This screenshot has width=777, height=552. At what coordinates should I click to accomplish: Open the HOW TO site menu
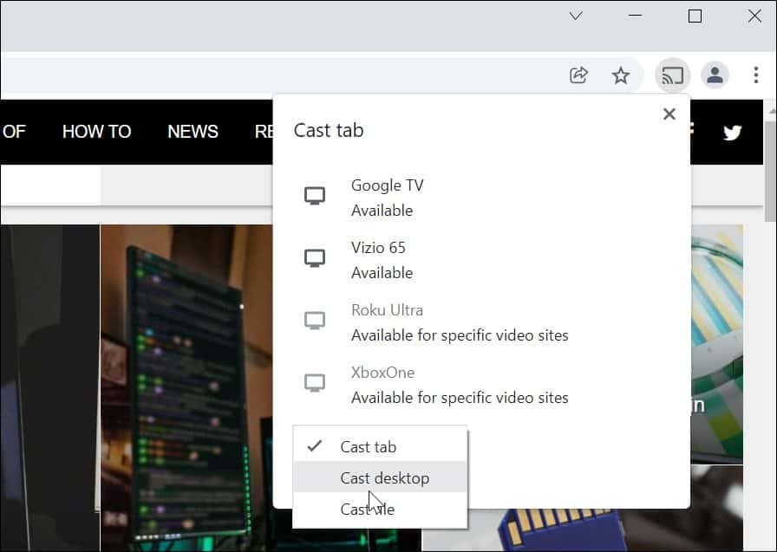pyautogui.click(x=96, y=132)
